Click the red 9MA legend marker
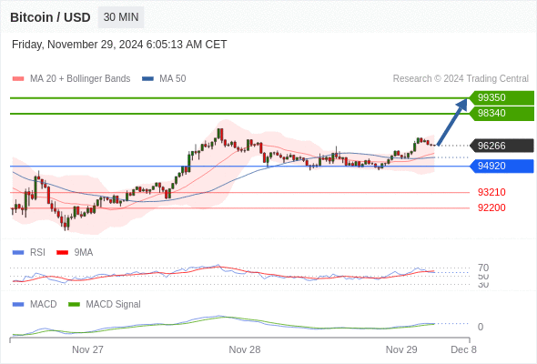The image size is (537, 364). click(x=62, y=253)
